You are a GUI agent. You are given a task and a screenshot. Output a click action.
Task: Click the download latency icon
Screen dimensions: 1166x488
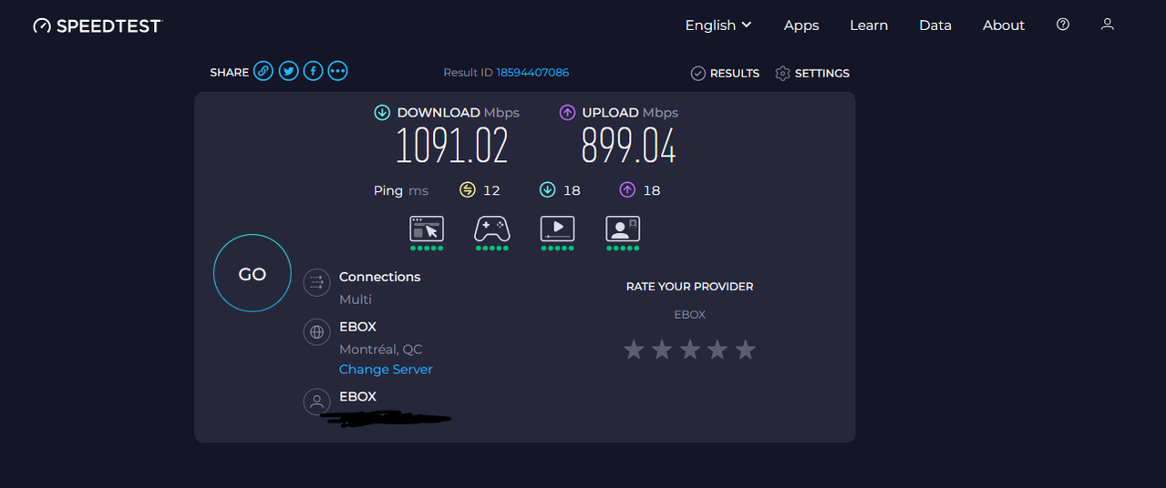(547, 189)
